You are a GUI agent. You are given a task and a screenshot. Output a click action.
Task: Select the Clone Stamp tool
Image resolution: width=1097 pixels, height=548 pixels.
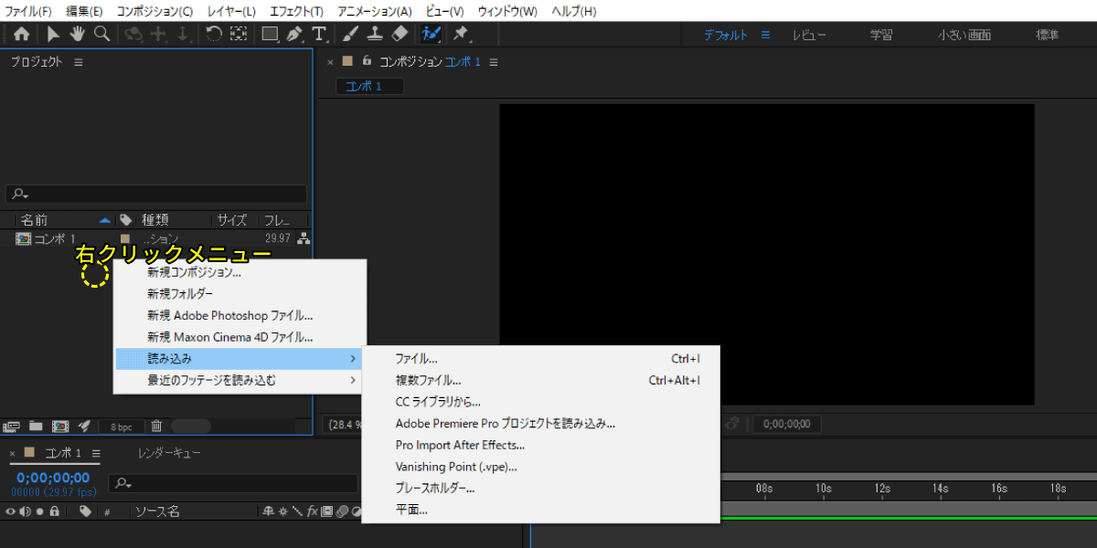[375, 34]
